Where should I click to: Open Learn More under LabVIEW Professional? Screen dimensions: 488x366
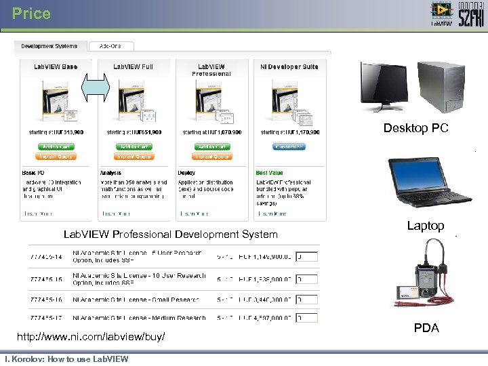195,213
